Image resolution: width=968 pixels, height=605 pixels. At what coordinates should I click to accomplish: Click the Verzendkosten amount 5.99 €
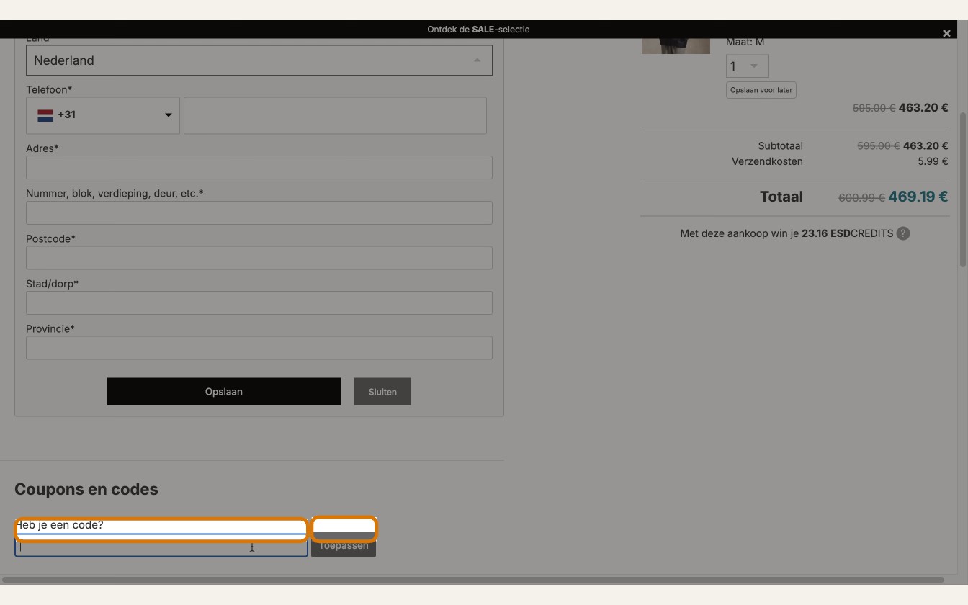pyautogui.click(x=933, y=161)
